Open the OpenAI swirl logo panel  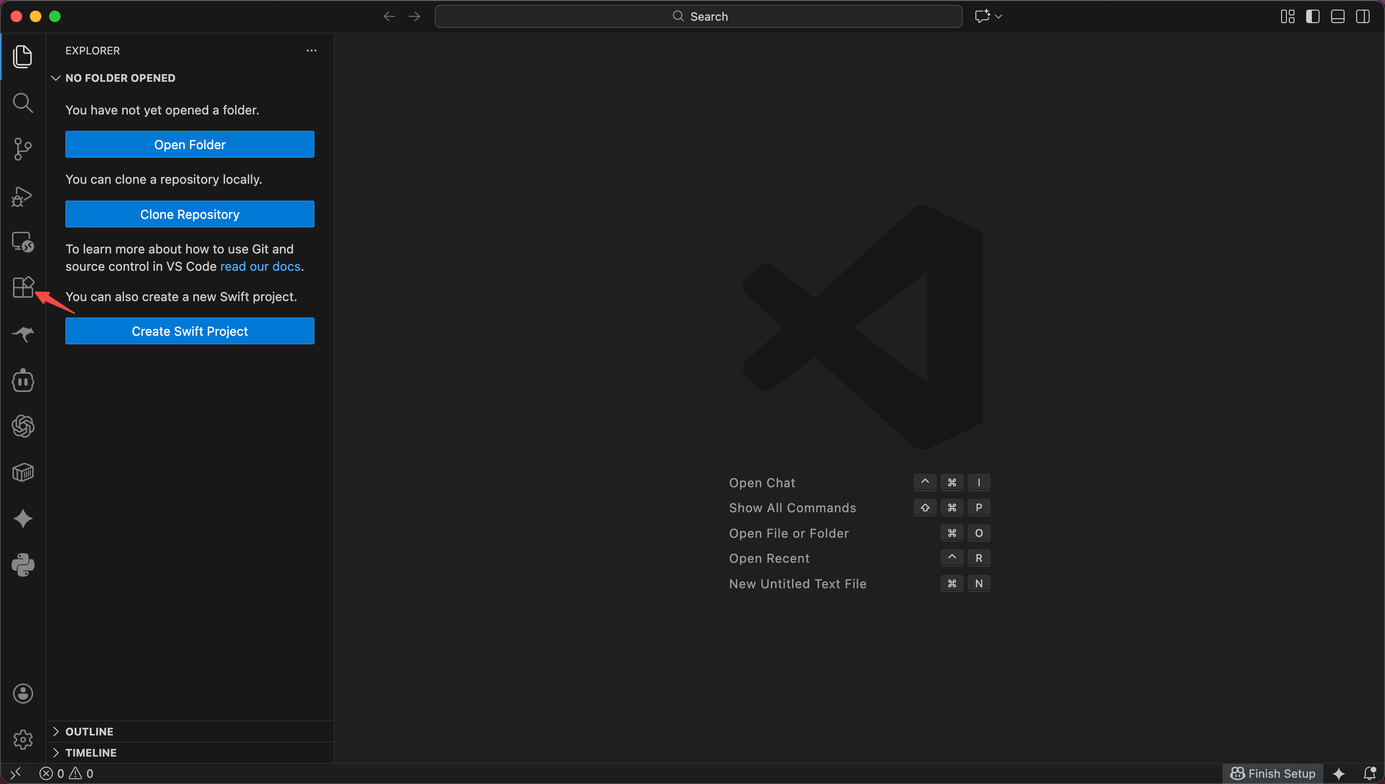[x=23, y=427]
